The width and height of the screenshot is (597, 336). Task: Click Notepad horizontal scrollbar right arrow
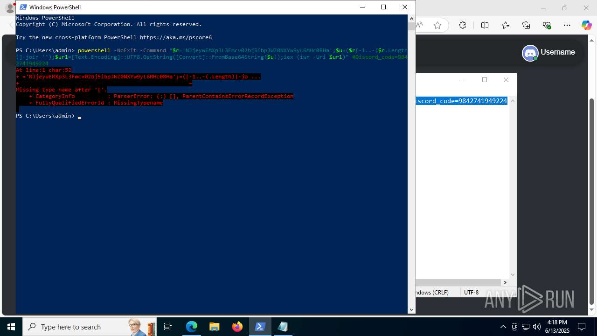tap(505, 282)
